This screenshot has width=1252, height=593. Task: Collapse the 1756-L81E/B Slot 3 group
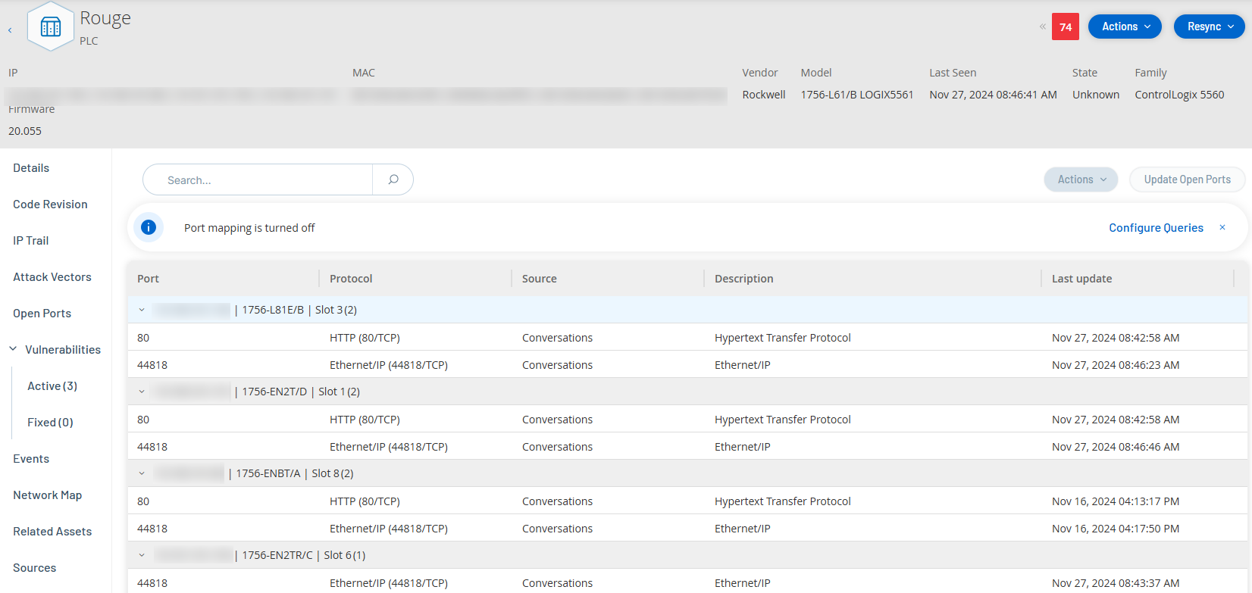142,310
